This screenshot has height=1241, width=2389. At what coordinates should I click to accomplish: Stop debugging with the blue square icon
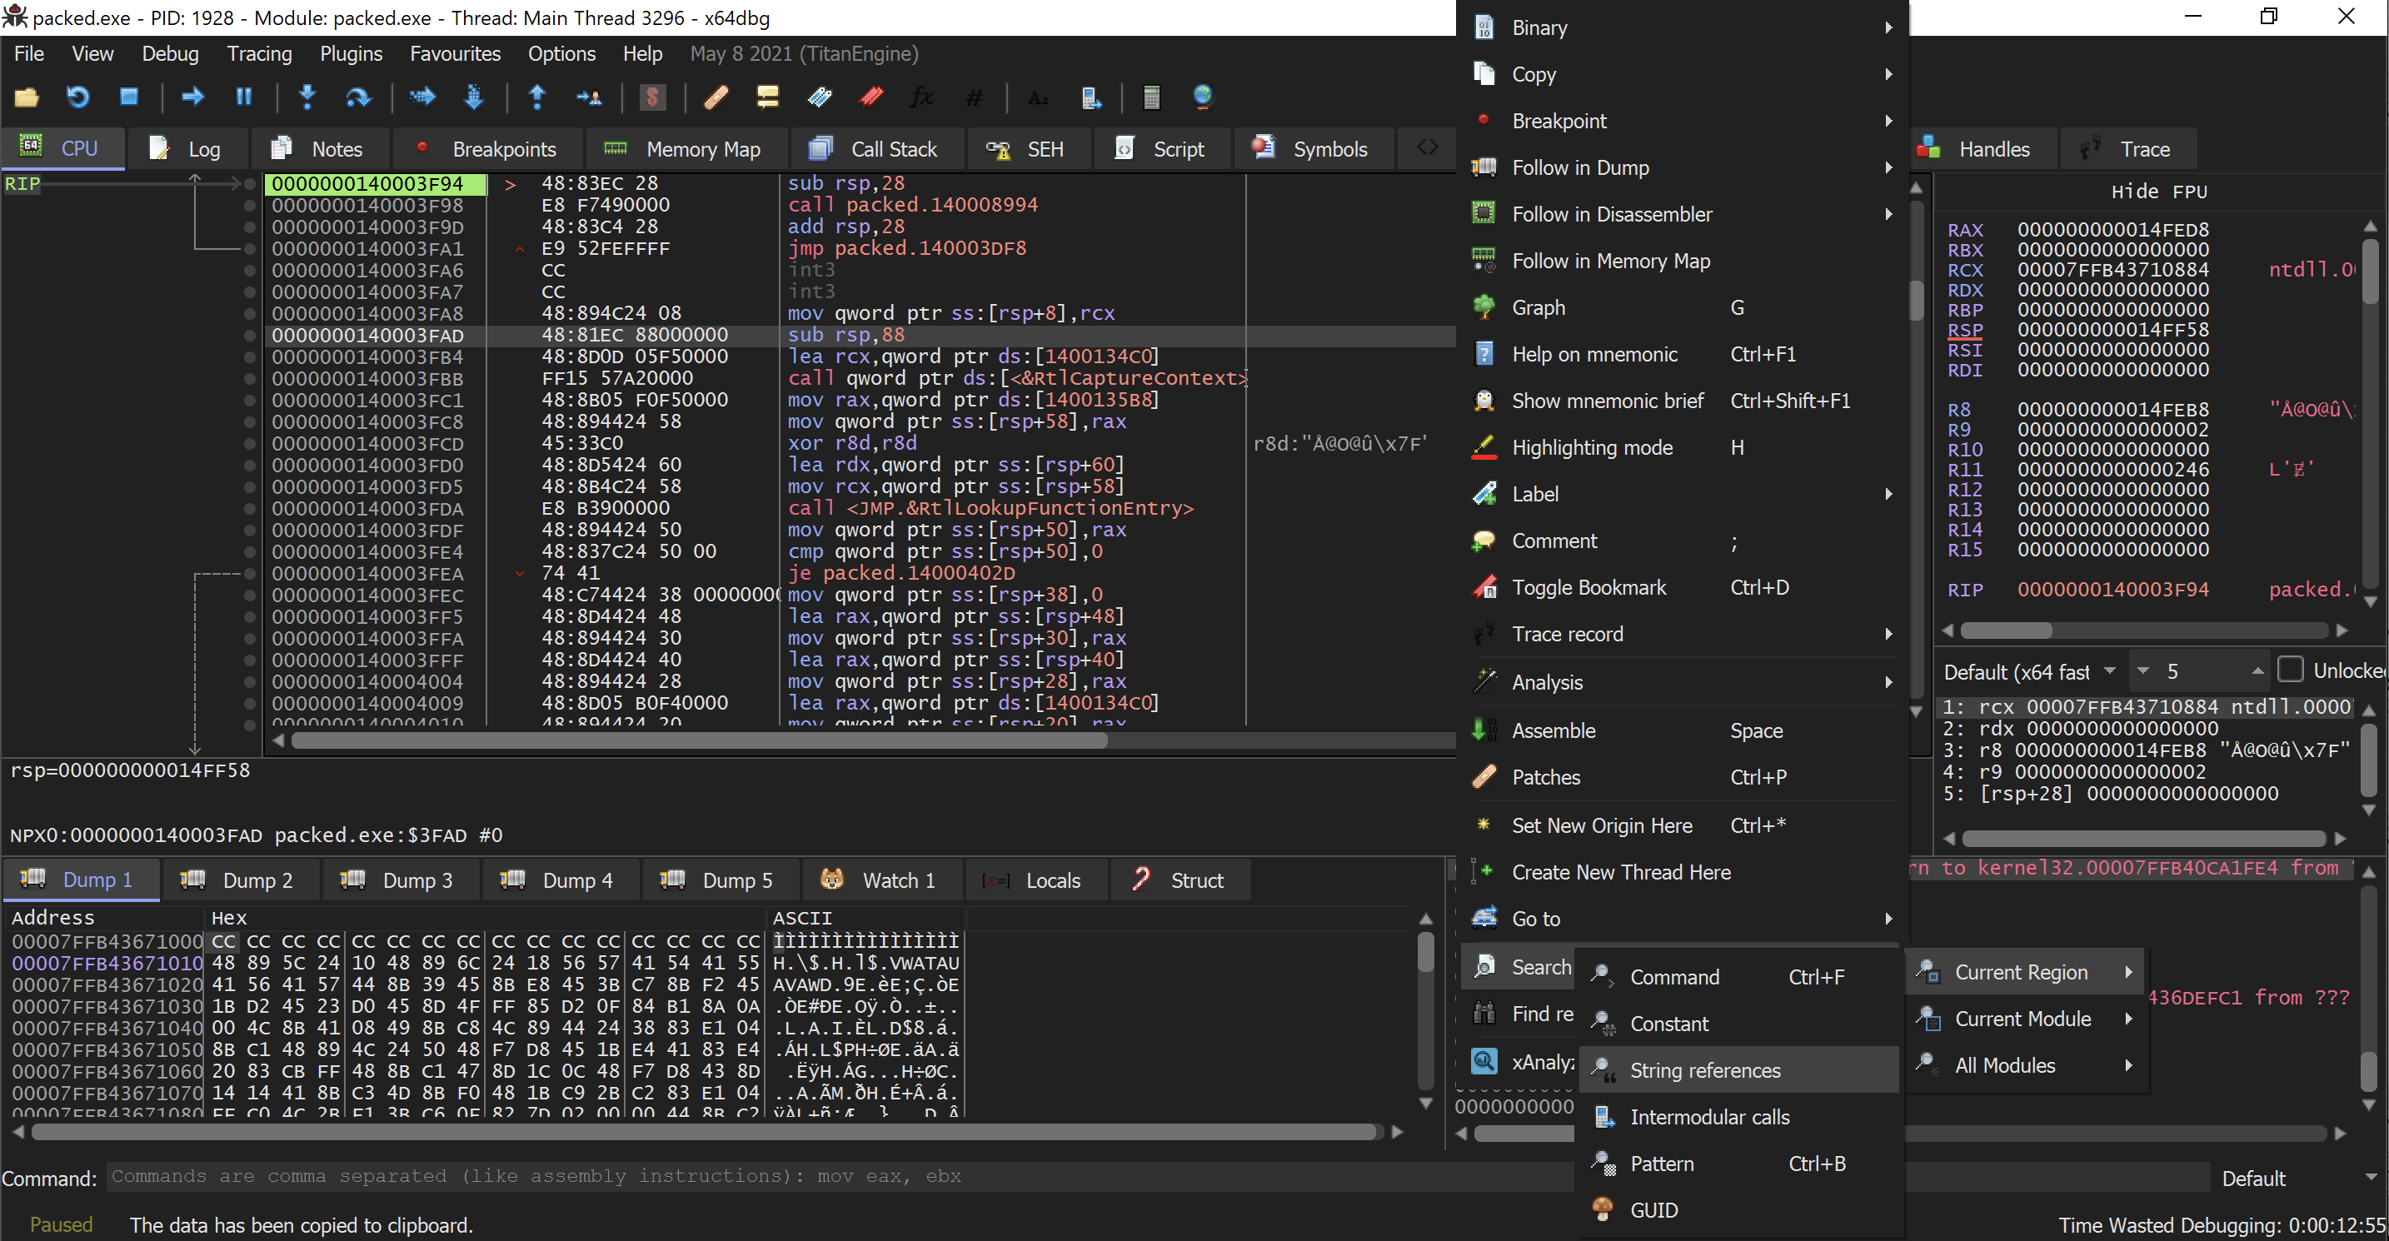pyautogui.click(x=129, y=97)
